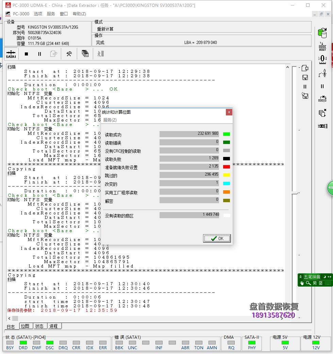Open the tools (wrench and hammer) icon
Image resolution: width=333 pixels, height=354 pixels.
point(69,54)
